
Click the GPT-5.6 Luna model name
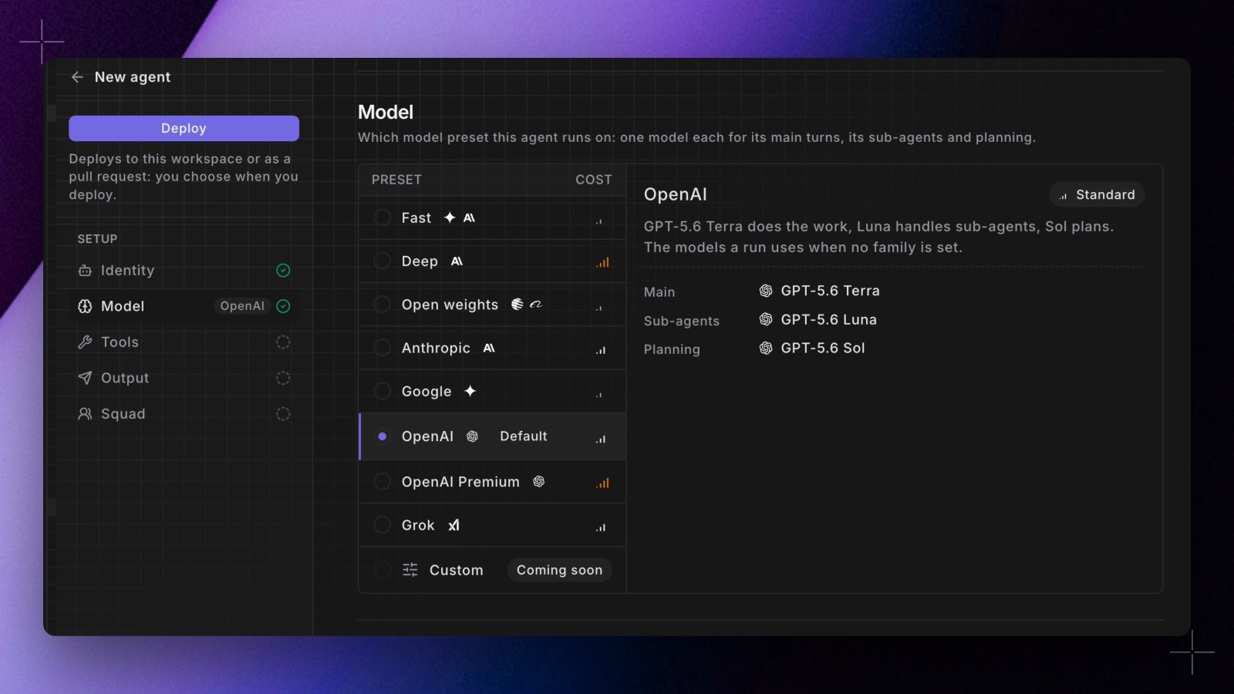(828, 319)
